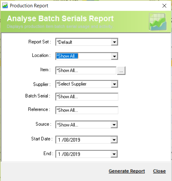Click into the Batch Serial field
Screen dimensions: 172x181
tap(87, 97)
